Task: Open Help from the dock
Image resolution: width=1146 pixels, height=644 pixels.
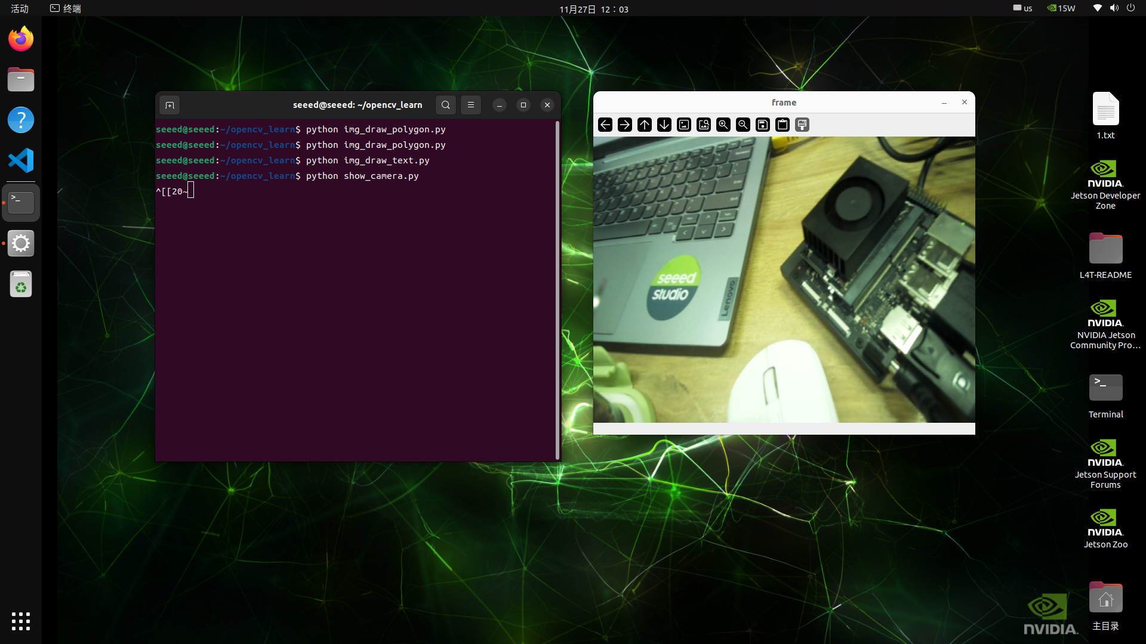Action: tap(21, 120)
